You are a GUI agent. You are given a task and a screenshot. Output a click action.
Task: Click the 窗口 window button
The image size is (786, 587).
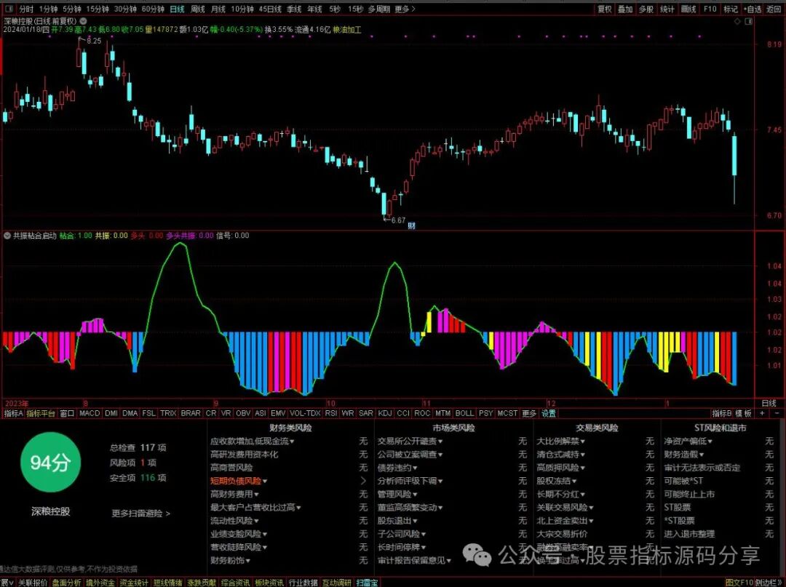(67, 413)
